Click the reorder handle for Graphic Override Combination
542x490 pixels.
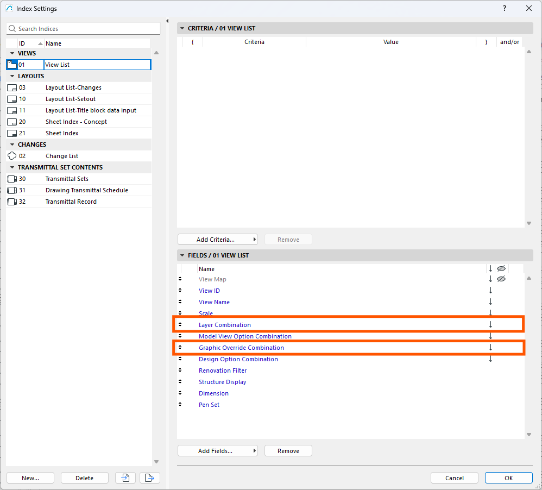tap(180, 347)
